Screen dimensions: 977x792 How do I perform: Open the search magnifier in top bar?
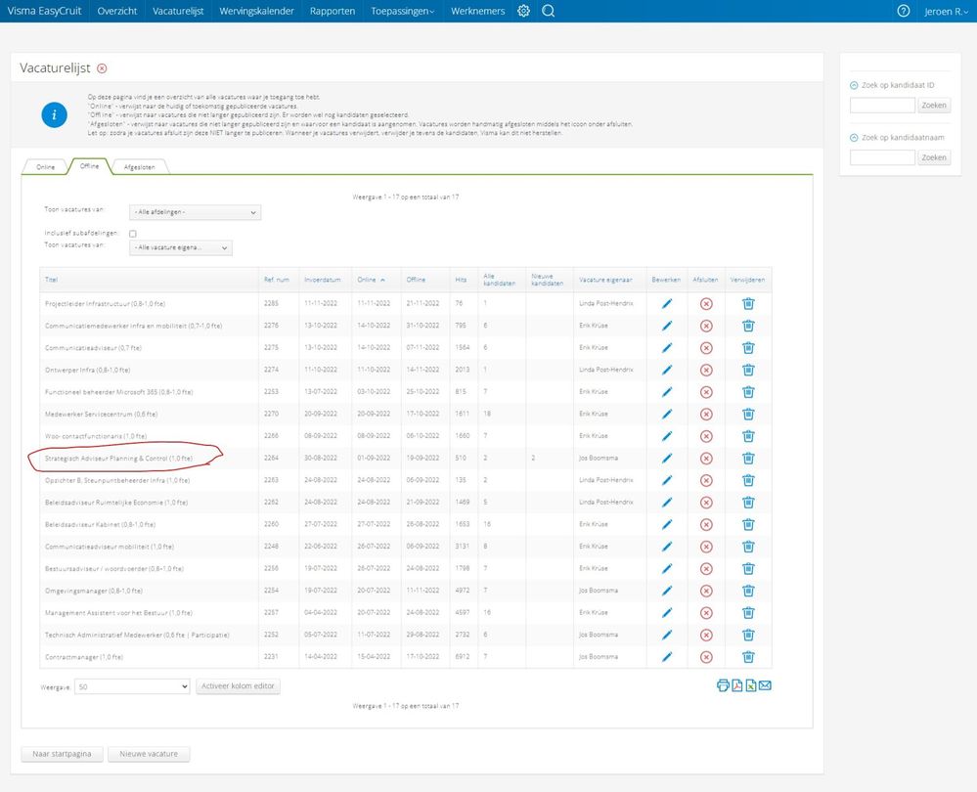(548, 11)
